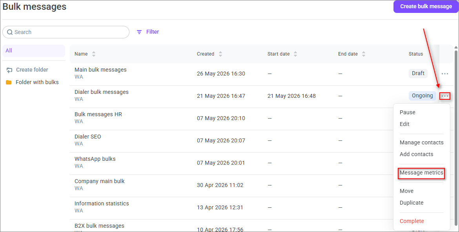
Task: Click created date 13 Apr 2026 12:31
Action: click(220, 207)
